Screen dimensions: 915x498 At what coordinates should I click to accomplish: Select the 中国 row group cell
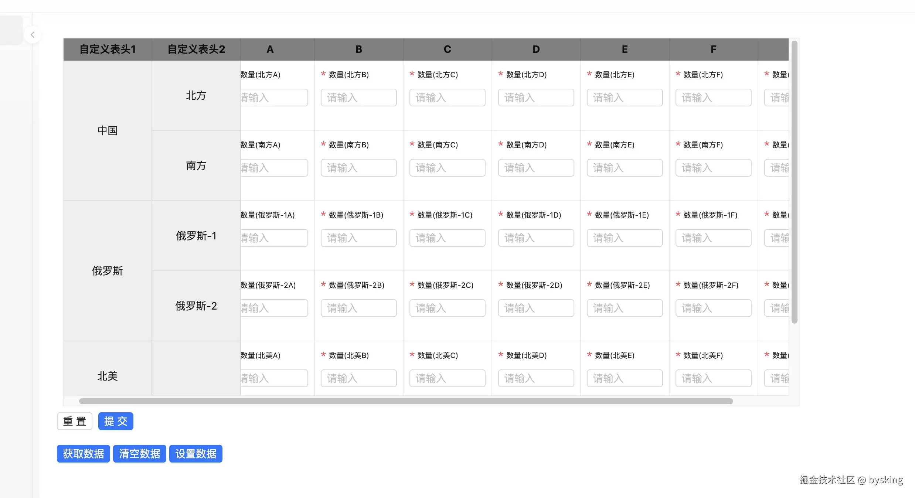tap(108, 130)
